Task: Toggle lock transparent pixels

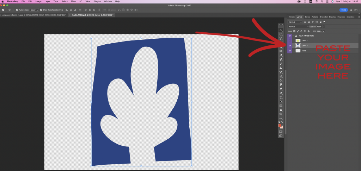Action: point(294,31)
